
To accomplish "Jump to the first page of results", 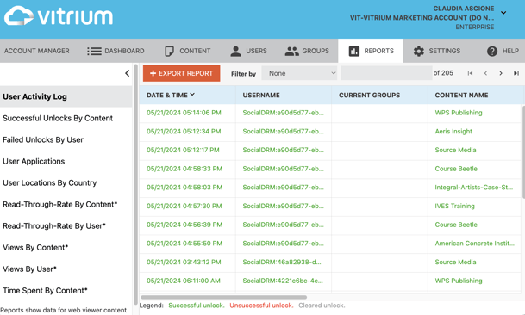I will [x=470, y=73].
